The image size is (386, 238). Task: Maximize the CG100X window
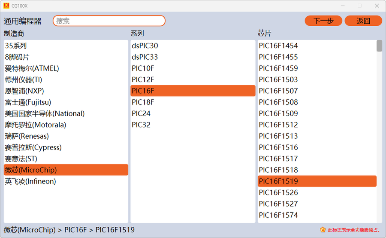(x=359, y=6)
